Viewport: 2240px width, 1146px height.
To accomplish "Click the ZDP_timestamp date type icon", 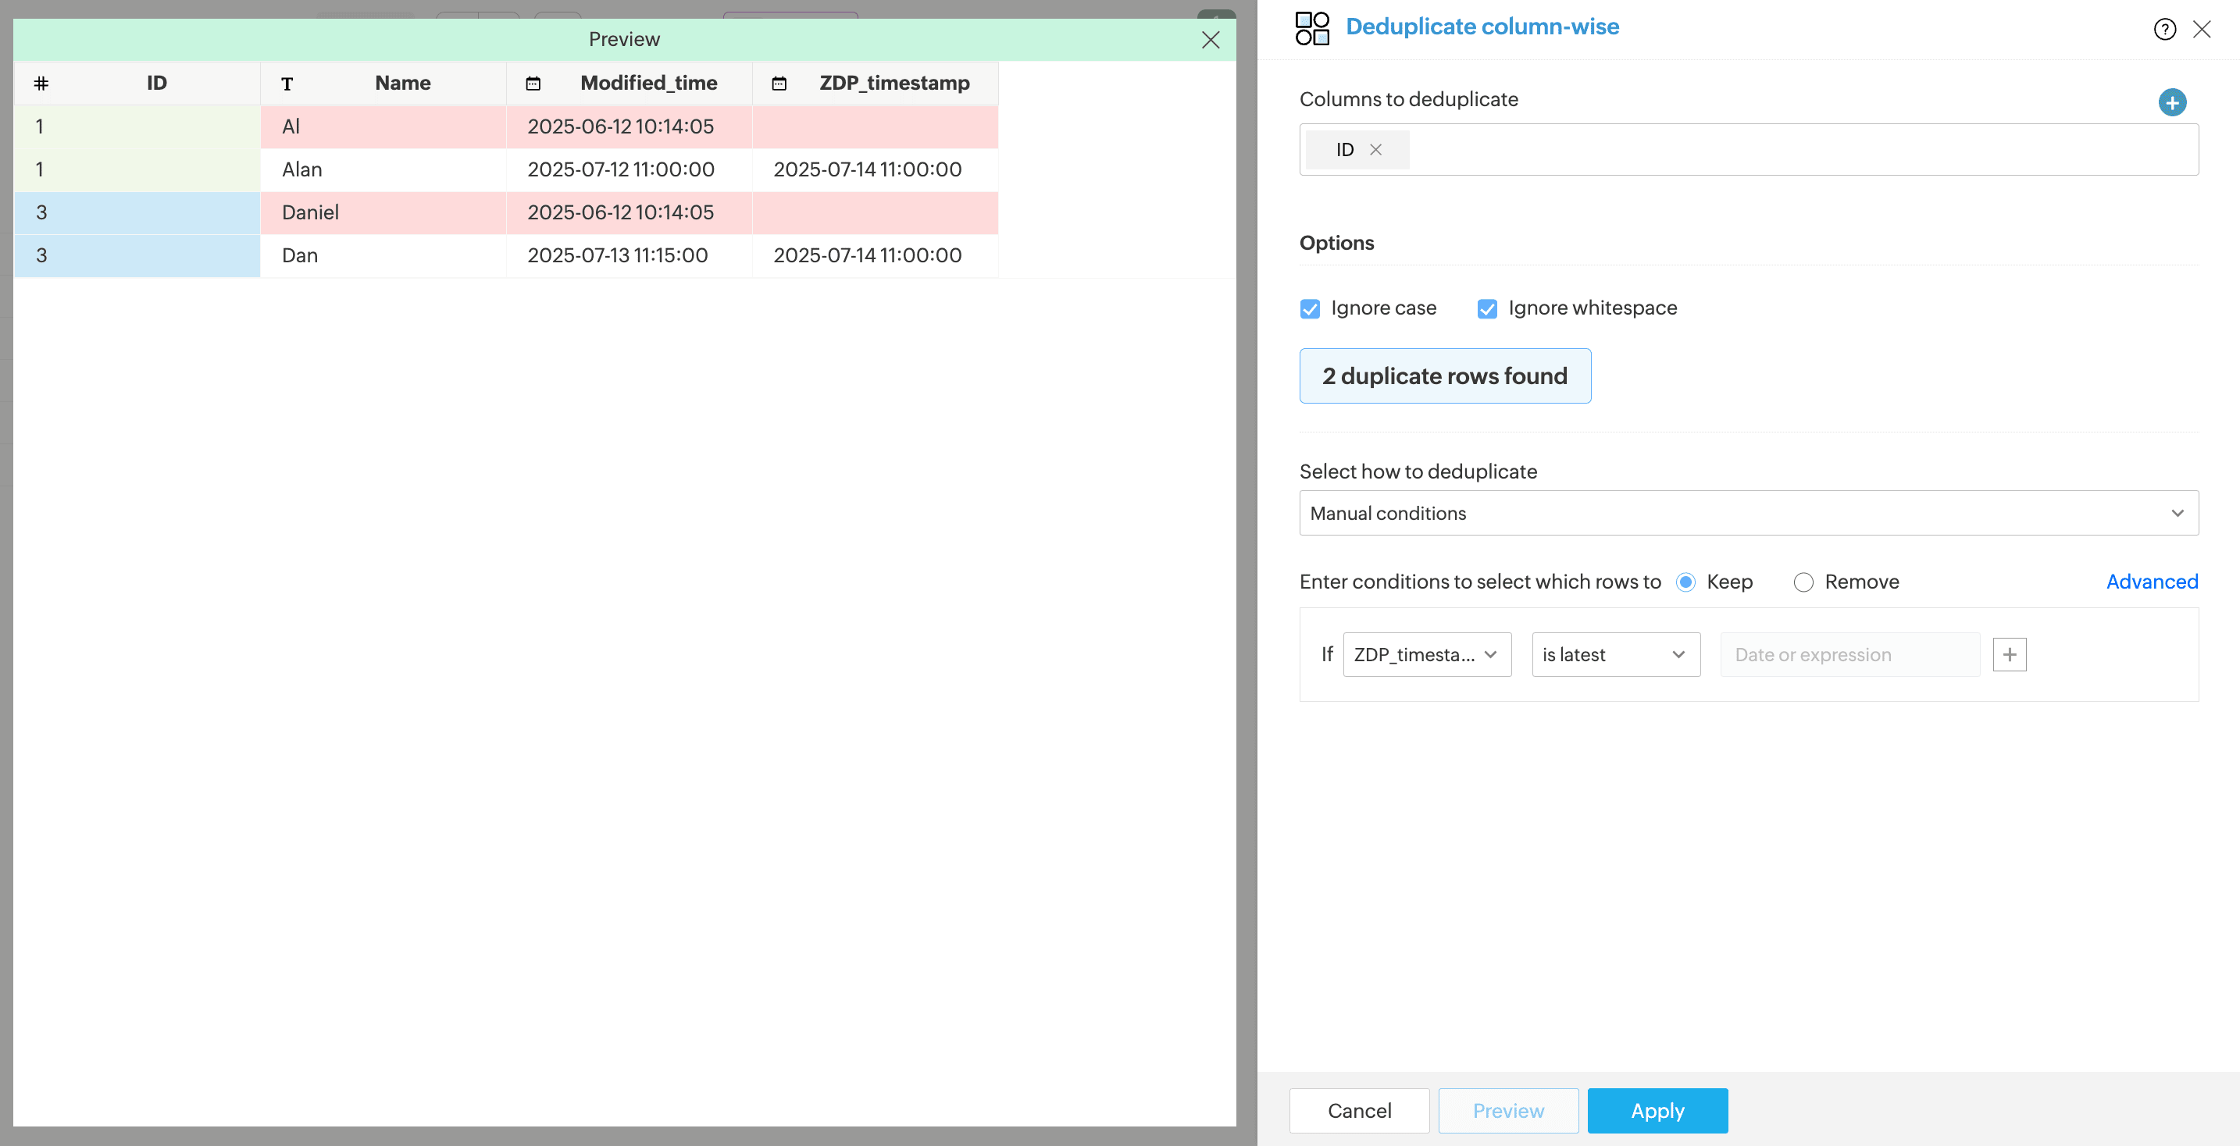I will 779,84.
